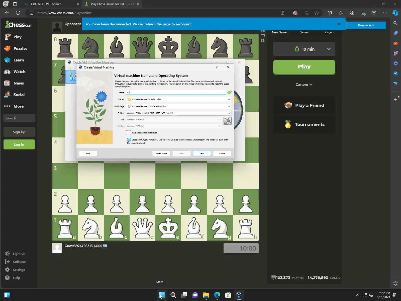Open the Edge collections icon
This screenshot has width=401, height=301.
point(352,13)
